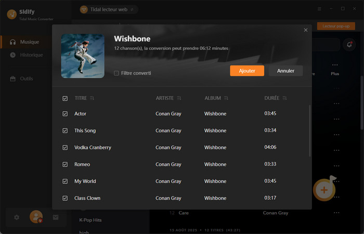Sort by ARTISTE column

(x=179, y=98)
